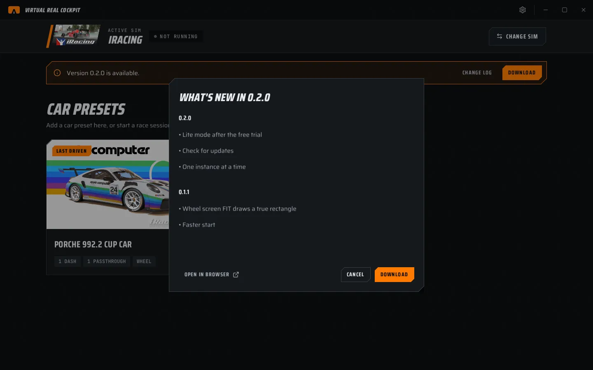
Task: Click the info icon in update banner
Action: pos(57,73)
